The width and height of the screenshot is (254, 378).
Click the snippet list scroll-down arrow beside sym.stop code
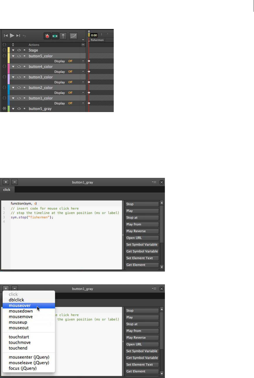(x=162, y=267)
